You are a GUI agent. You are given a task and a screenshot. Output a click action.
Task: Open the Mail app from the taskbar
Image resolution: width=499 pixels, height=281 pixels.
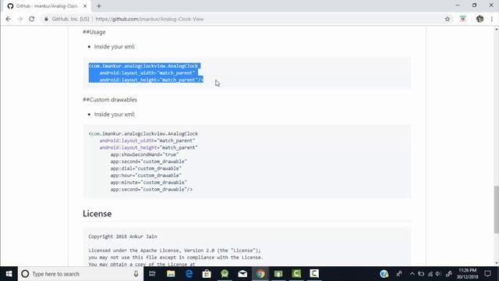(x=242, y=274)
